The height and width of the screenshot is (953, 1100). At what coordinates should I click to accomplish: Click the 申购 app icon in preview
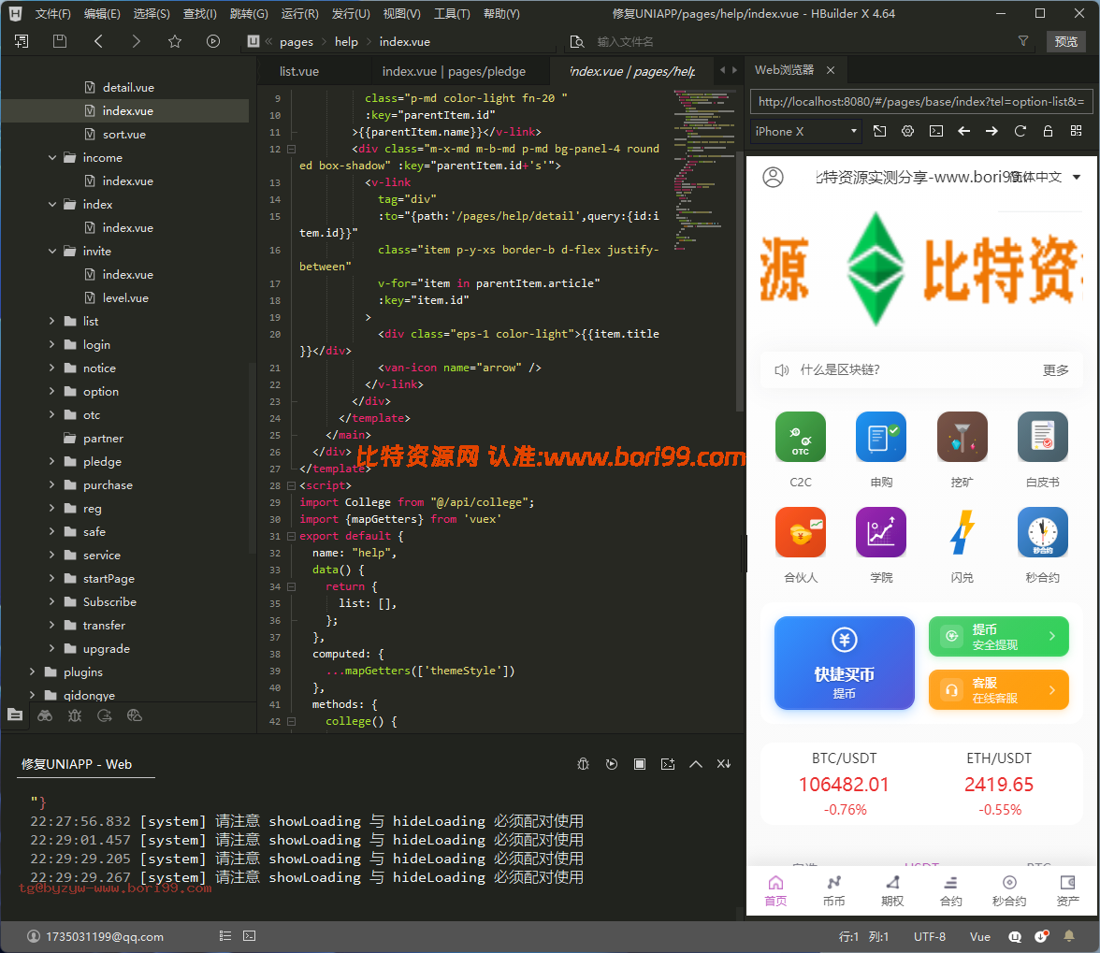point(881,437)
